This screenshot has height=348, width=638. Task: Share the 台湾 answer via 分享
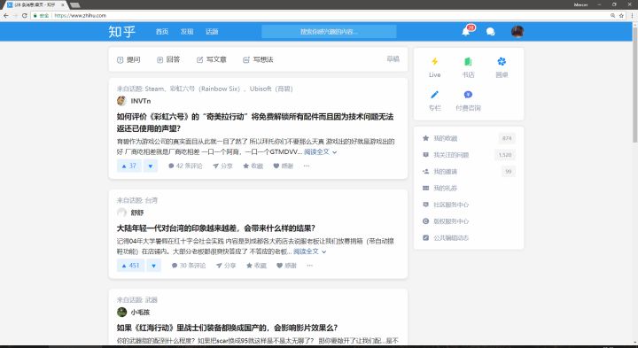(x=226, y=266)
